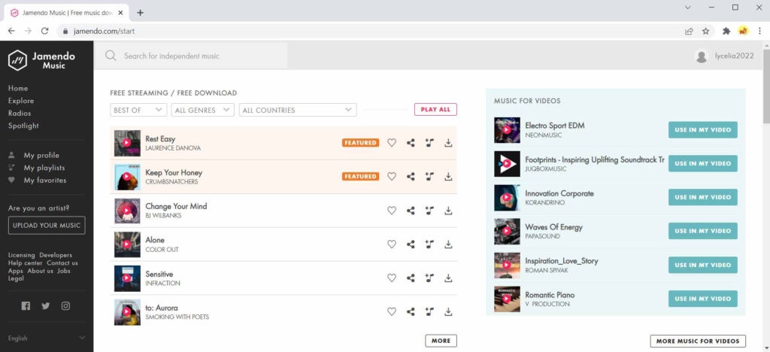Add Alone to a playlist
Viewport: 770px width, 352px height.
(429, 244)
